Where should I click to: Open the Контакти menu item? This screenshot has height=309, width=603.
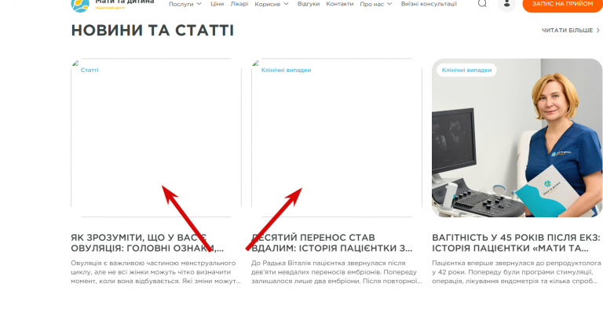pos(339,4)
